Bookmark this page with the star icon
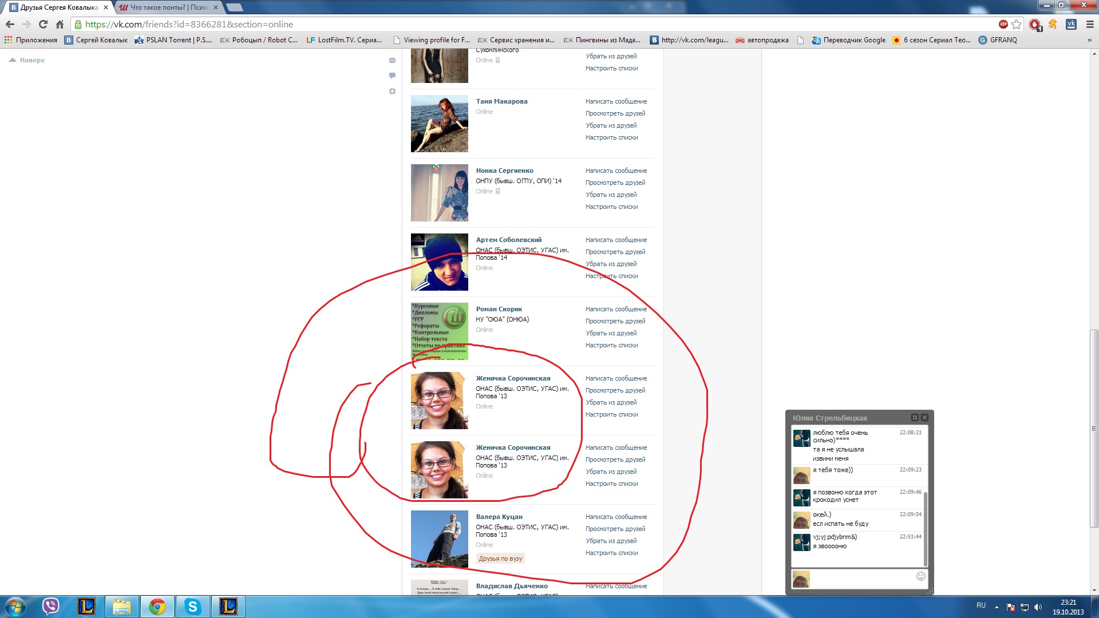Image resolution: width=1099 pixels, height=618 pixels. pos(1016,24)
